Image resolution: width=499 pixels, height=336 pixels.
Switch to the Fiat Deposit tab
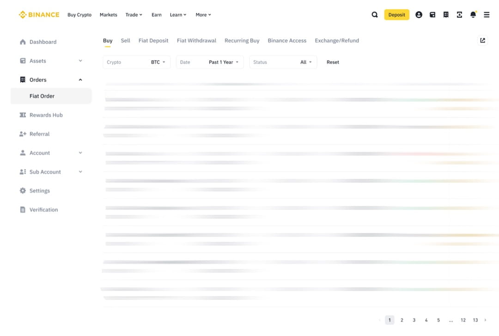153,41
